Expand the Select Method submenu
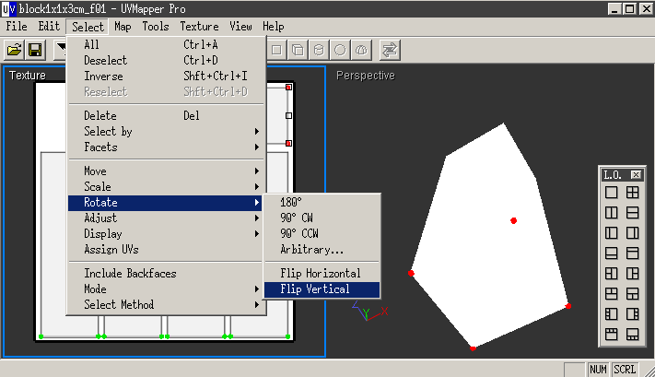The height and width of the screenshot is (377, 655). [166, 305]
